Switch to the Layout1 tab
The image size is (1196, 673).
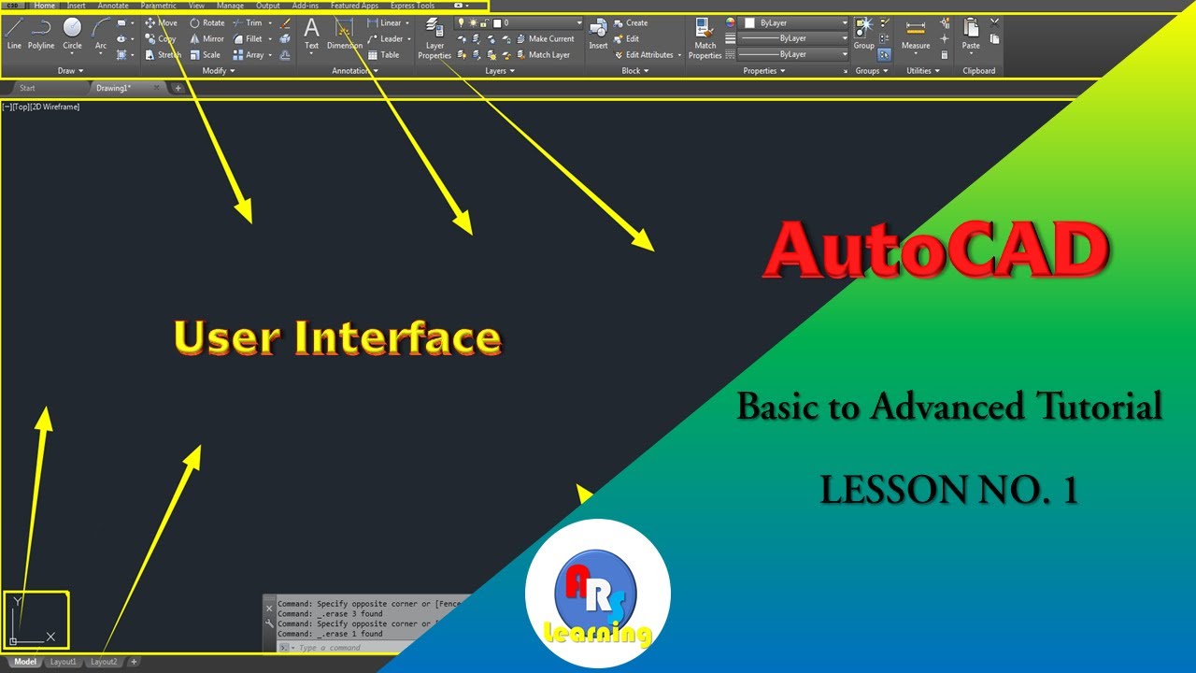point(64,662)
